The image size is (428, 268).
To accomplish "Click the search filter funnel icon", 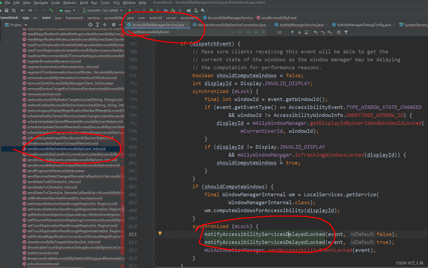I will [346, 32].
